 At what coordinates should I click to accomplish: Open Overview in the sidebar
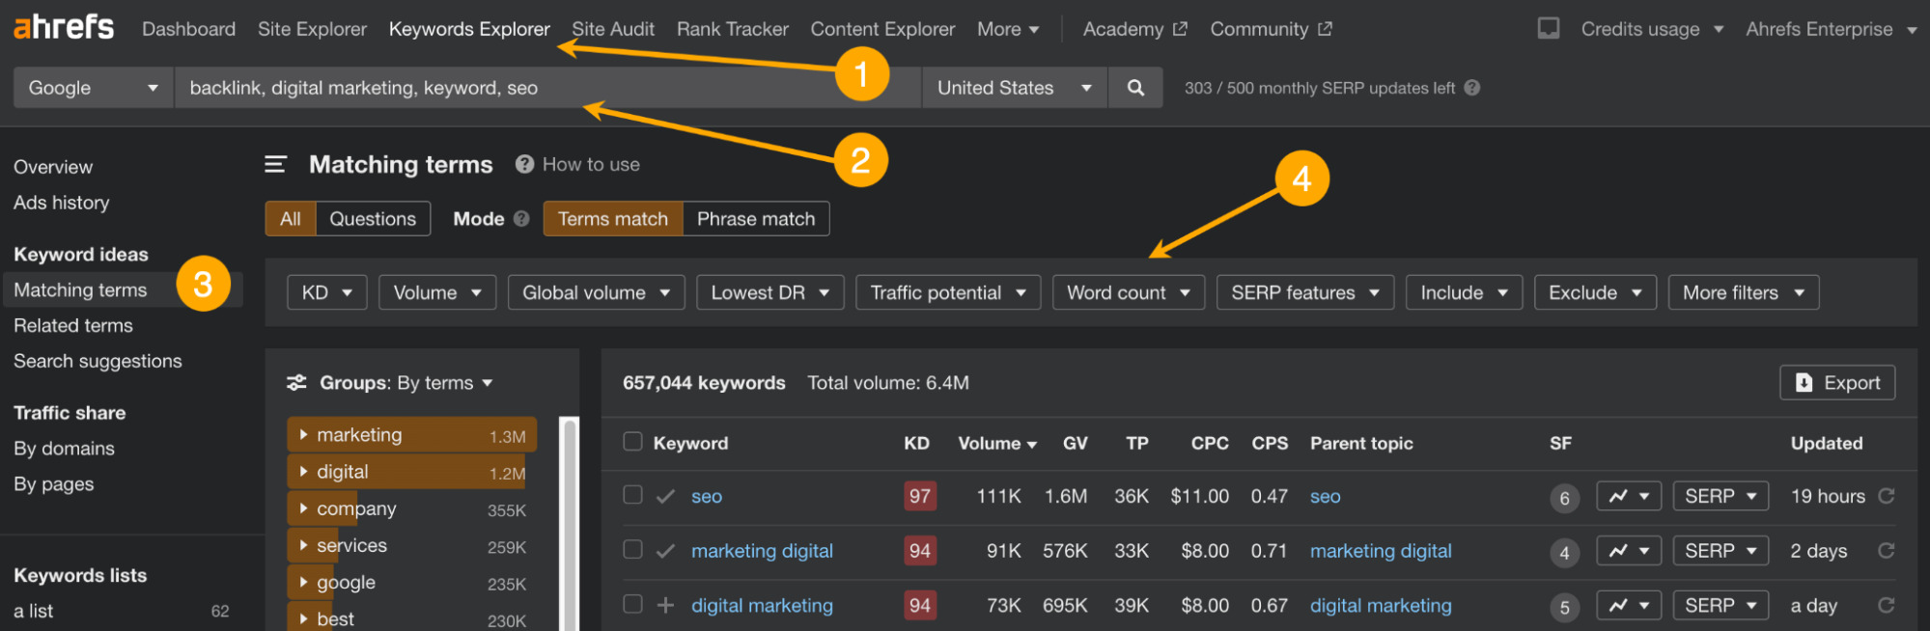point(53,167)
